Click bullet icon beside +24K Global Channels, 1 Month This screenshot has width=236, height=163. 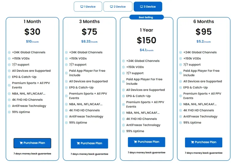[9, 52]
